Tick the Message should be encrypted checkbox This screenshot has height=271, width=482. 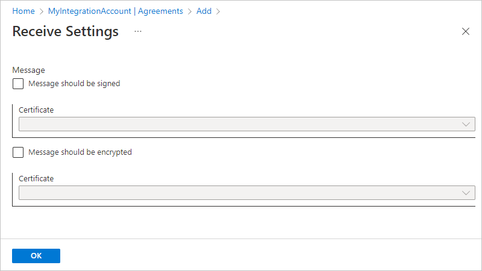pos(18,152)
